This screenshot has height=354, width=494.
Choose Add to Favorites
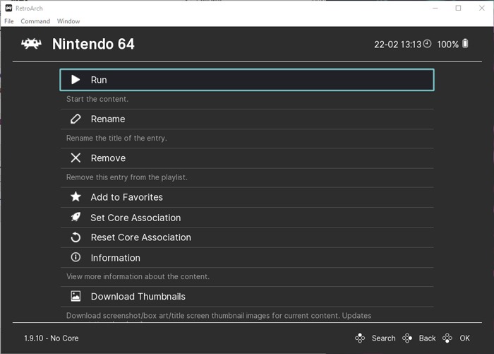(247, 197)
